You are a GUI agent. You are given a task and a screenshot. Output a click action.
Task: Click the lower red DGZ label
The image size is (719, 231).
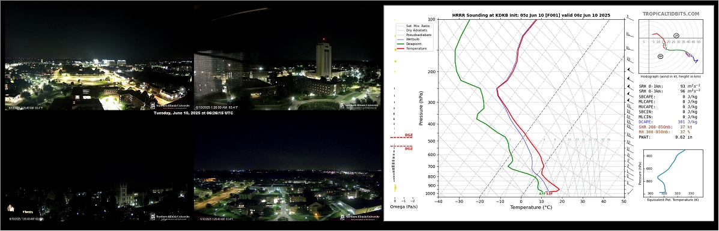pyautogui.click(x=408, y=149)
